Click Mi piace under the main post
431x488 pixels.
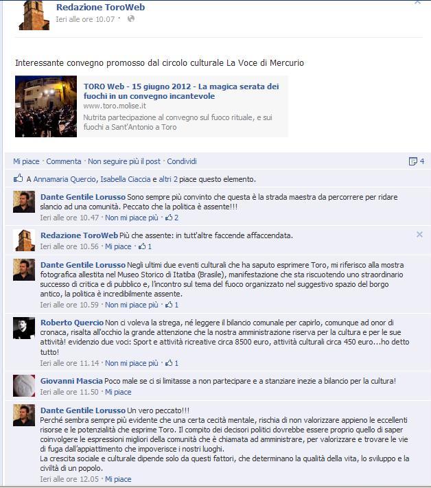(x=26, y=161)
